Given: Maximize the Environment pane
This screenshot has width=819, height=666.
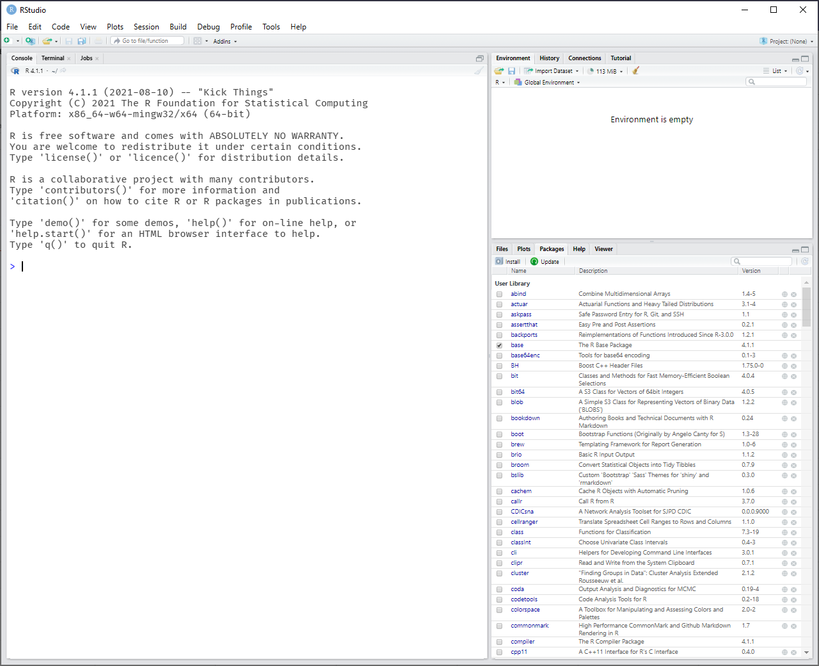Looking at the screenshot, I should tap(805, 58).
